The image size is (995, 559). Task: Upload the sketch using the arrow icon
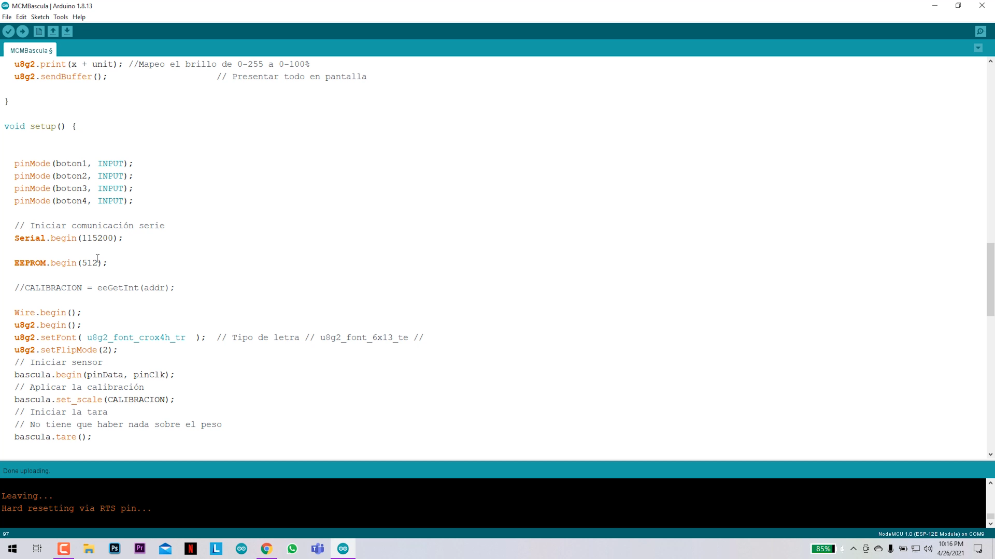(23, 31)
